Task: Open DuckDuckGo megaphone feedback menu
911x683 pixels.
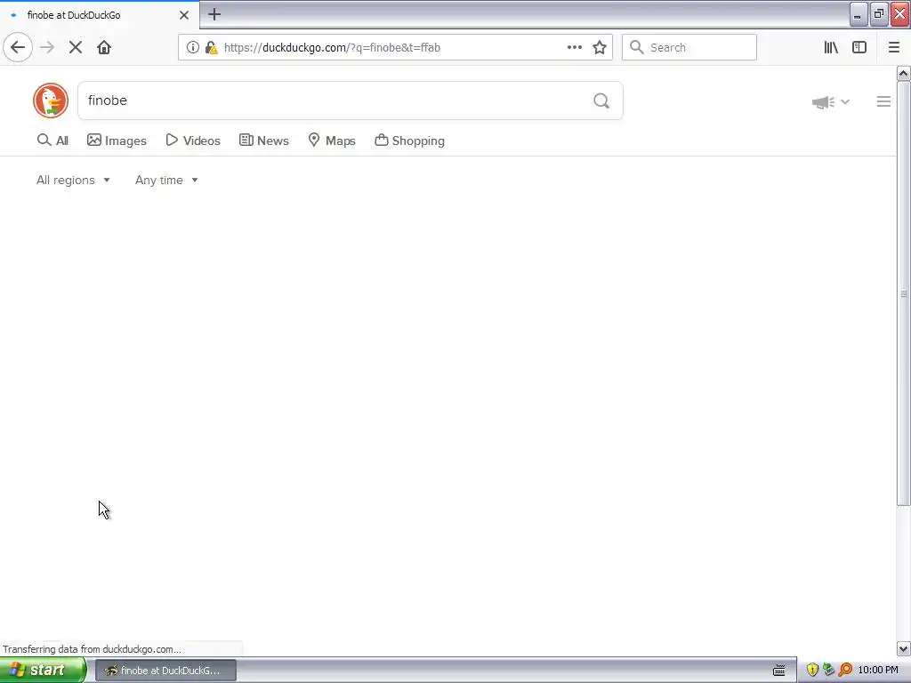Action: (831, 102)
